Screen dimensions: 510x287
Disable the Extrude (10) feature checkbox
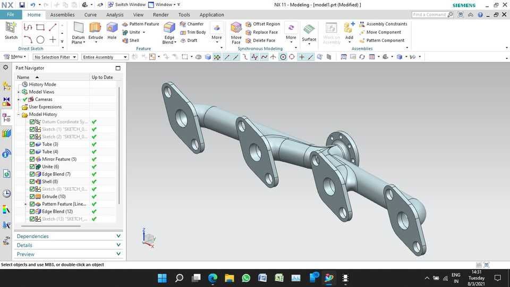click(x=32, y=197)
